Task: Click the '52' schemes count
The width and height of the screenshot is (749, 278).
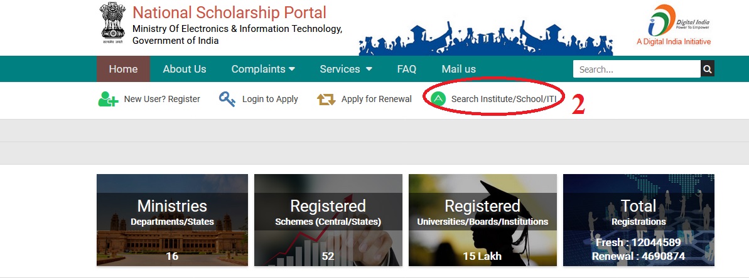Action: [328, 257]
